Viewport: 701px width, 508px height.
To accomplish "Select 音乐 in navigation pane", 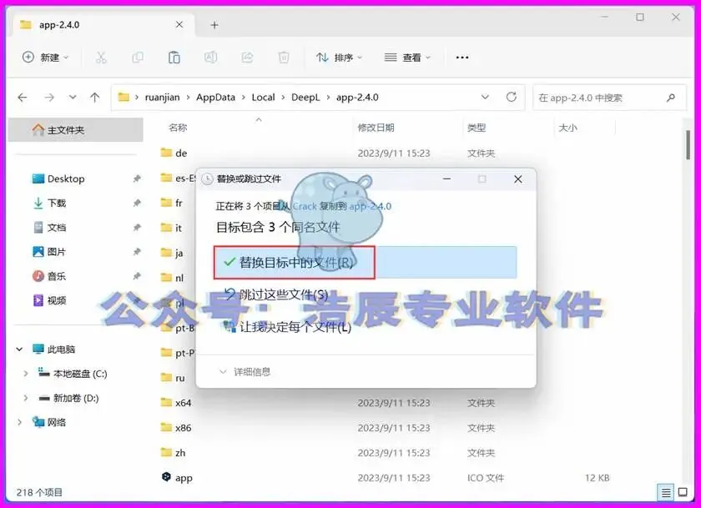I will click(49, 276).
